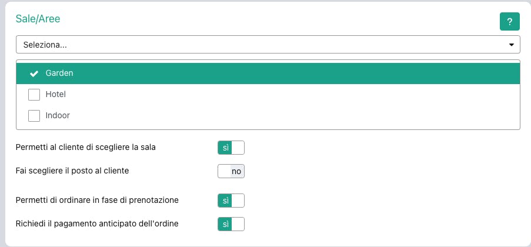Turn off ordering during reservation toggle
This screenshot has width=531, height=247.
tap(231, 201)
